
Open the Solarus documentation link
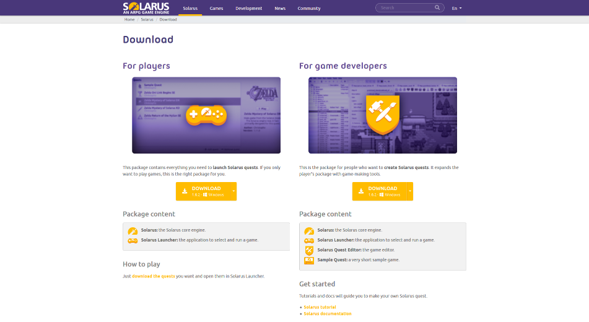pyautogui.click(x=328, y=314)
